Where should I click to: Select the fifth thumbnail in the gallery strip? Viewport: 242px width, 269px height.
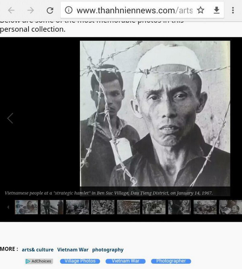click(129, 207)
